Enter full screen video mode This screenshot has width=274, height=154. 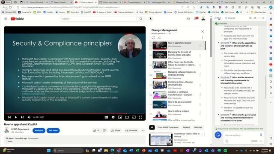[140, 117]
